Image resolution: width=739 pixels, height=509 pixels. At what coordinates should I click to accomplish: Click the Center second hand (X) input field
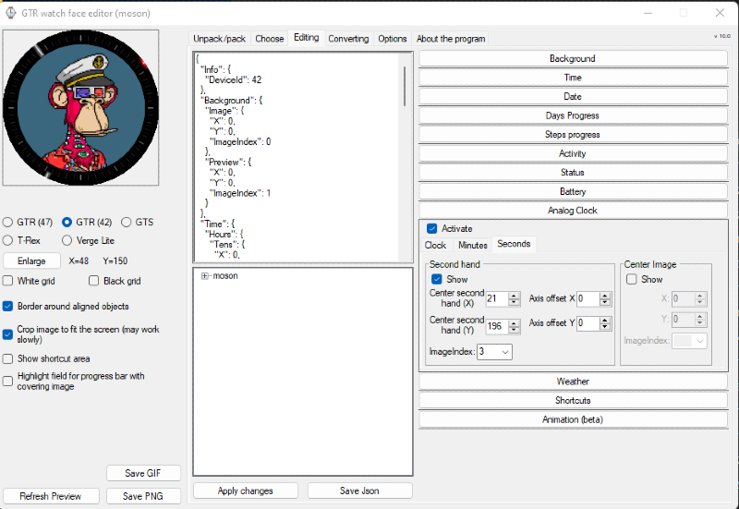pyautogui.click(x=497, y=298)
